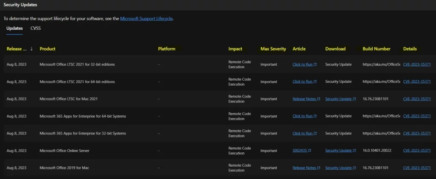
Task: Open CVE-2023-35371 for Office LTSC for Mac 2021
Action: click(417, 99)
